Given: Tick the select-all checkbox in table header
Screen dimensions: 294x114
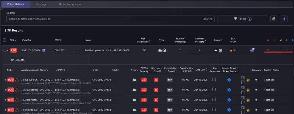Looking at the screenshot, I should pyautogui.click(x=5, y=40).
